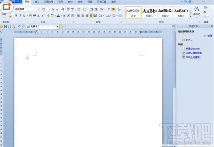214x147 pixels.
Task: Click the Grow Font large A button
Action: click(x=53, y=9)
